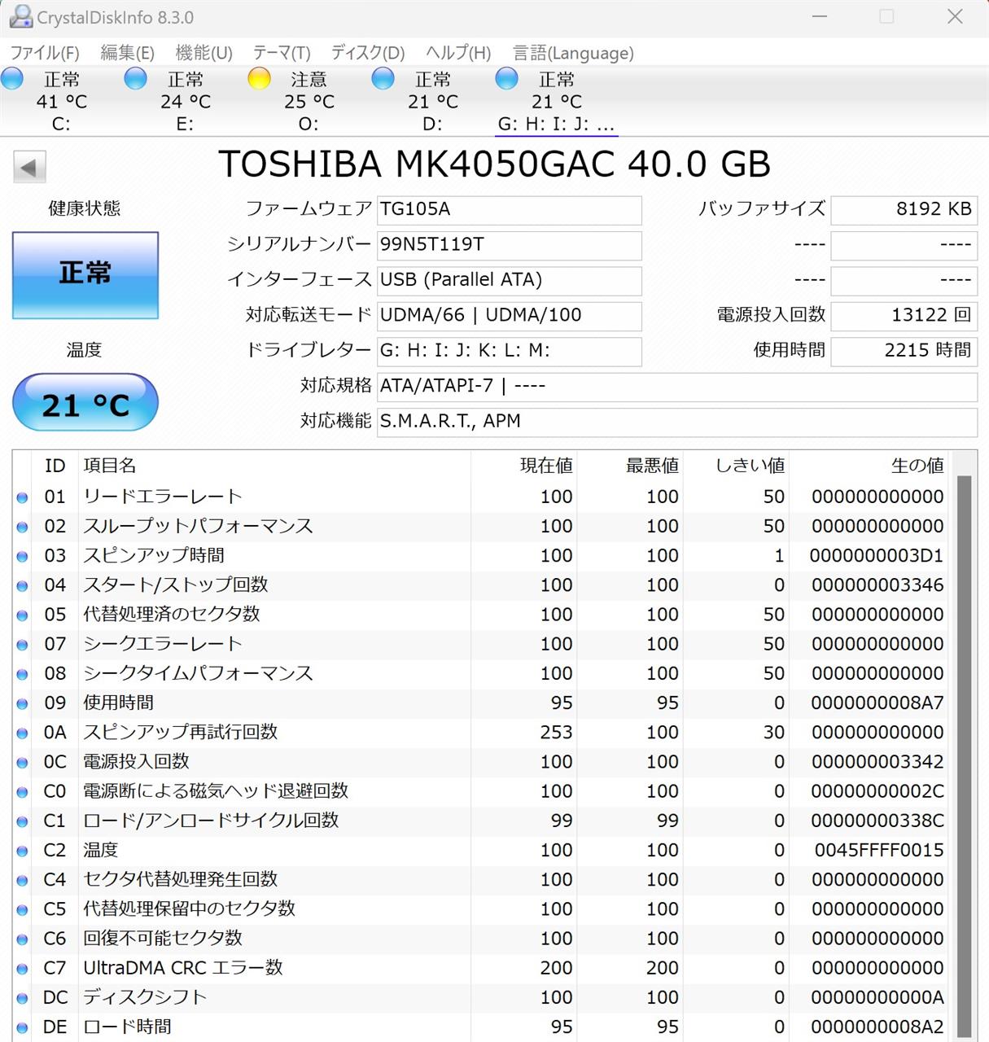This screenshot has width=989, height=1042.
Task: Click the 項目名 column header
Action: [x=110, y=466]
